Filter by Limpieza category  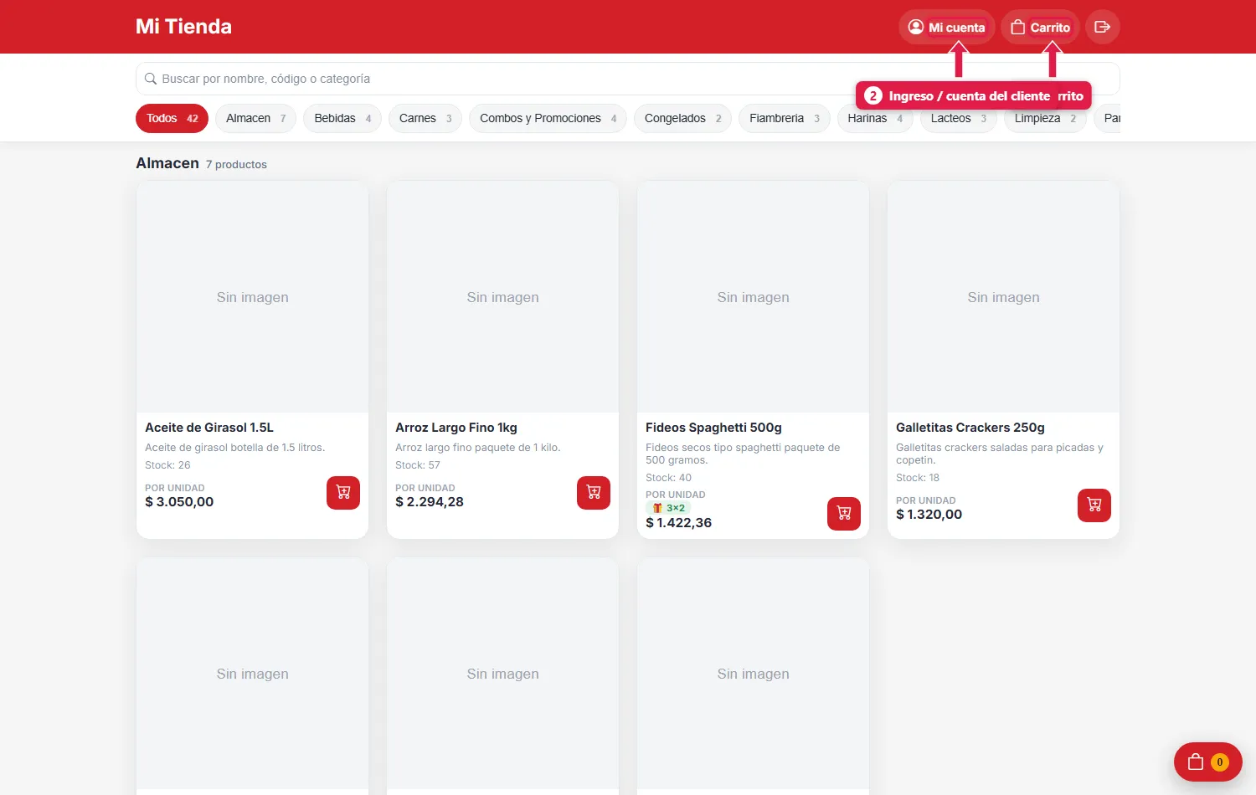tap(1045, 120)
